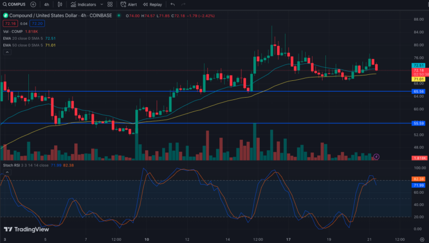This screenshot has height=243, width=429.
Task: Click the green market status dot
Action: [x=119, y=16]
